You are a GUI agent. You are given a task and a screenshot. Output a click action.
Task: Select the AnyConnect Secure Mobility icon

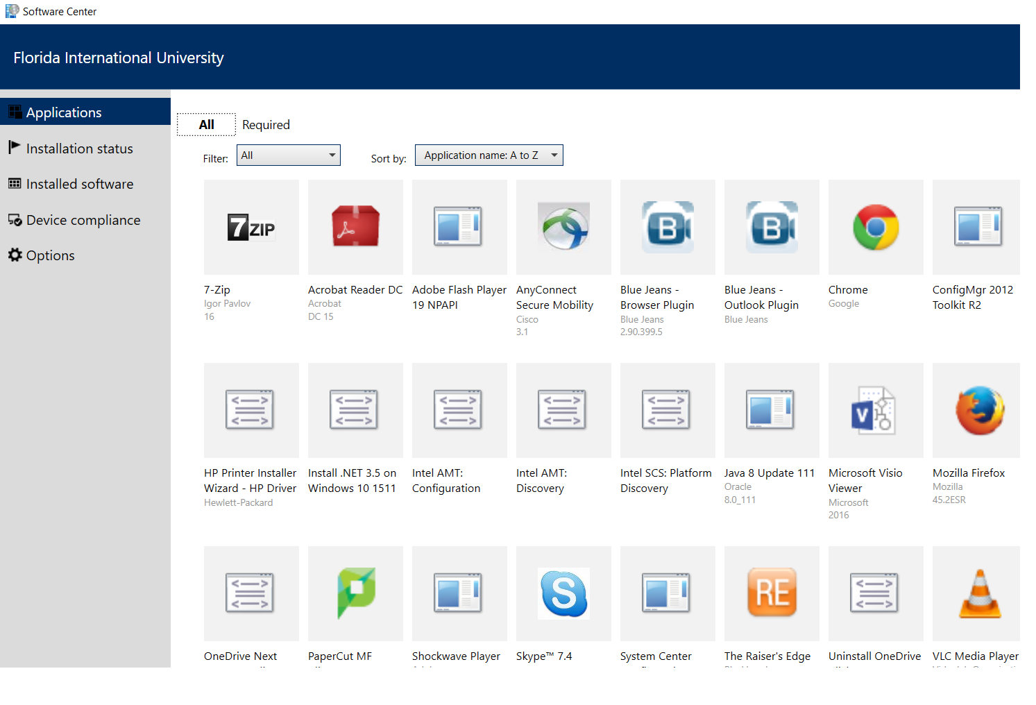coord(563,228)
